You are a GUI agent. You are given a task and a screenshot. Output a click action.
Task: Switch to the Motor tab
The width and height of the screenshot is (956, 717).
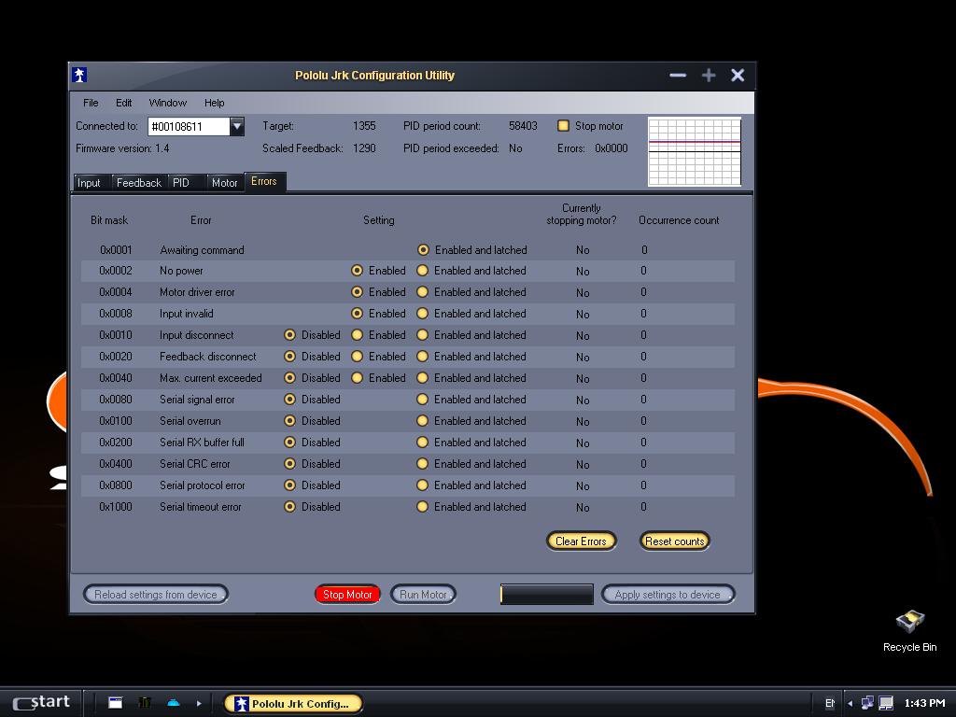coord(224,183)
